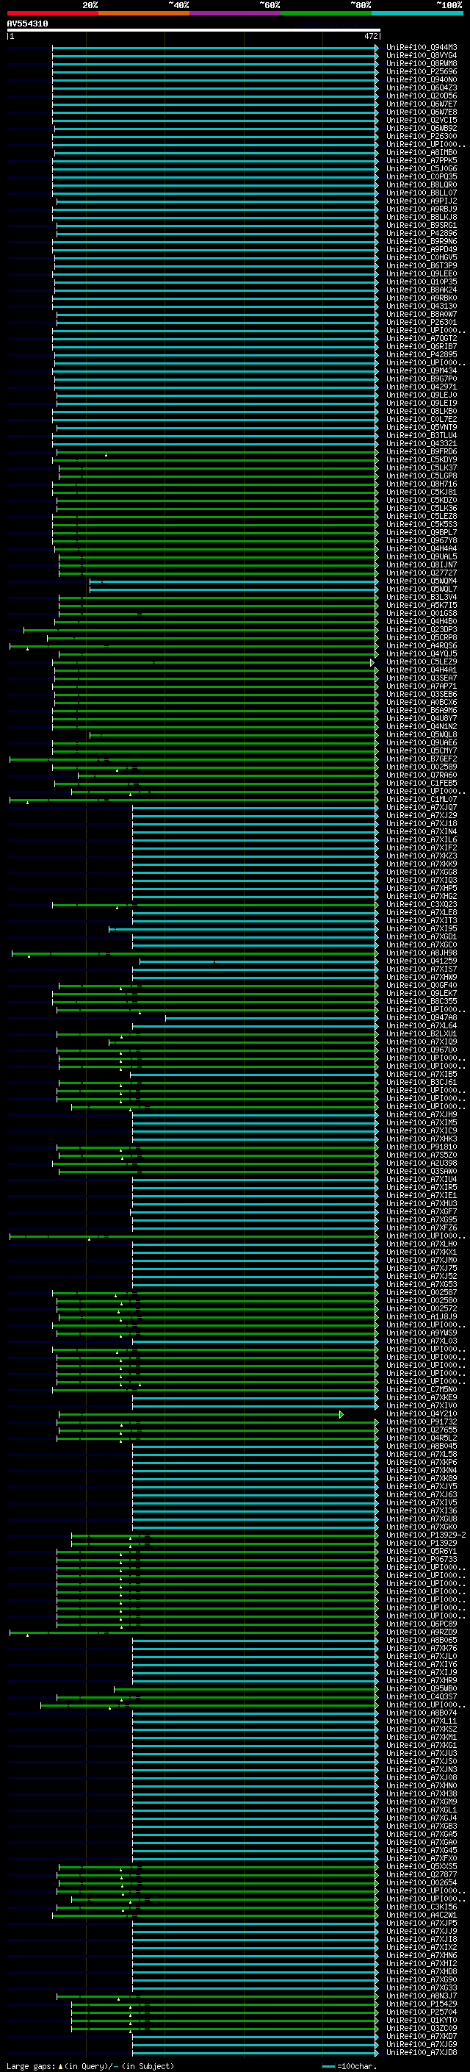The height and width of the screenshot is (2072, 470).
Task: Select the UniRef100_C5KDY9 label
Action: (x=422, y=459)
